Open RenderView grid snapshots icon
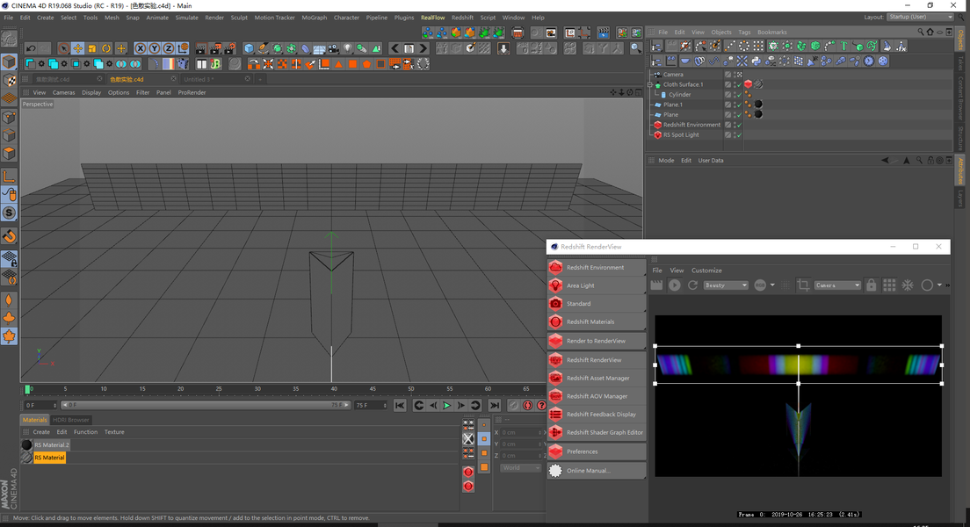Screen dimensions: 970x527 [x=889, y=285]
